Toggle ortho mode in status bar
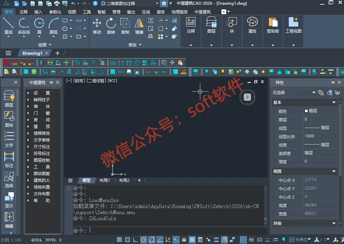Image resolution: width=344 pixels, height=244 pixels. pos(135,240)
